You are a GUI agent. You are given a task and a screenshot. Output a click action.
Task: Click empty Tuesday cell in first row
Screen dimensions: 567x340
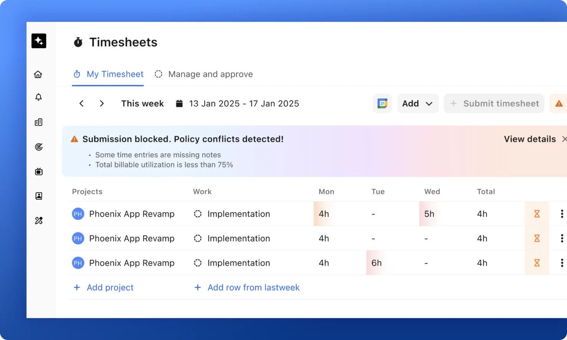(x=393, y=214)
